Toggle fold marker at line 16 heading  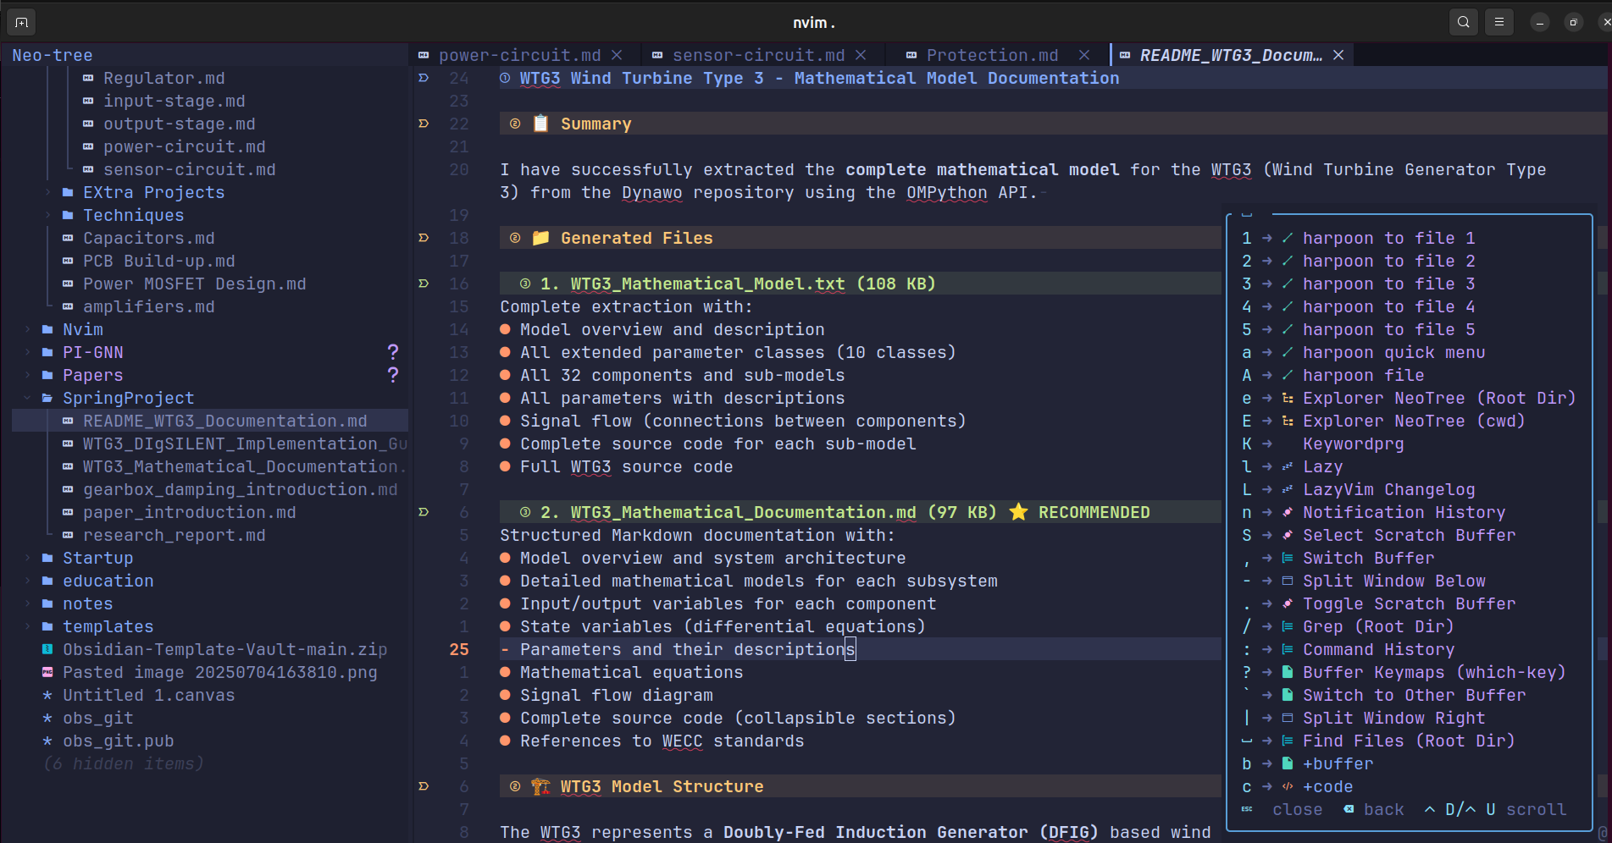point(424,284)
